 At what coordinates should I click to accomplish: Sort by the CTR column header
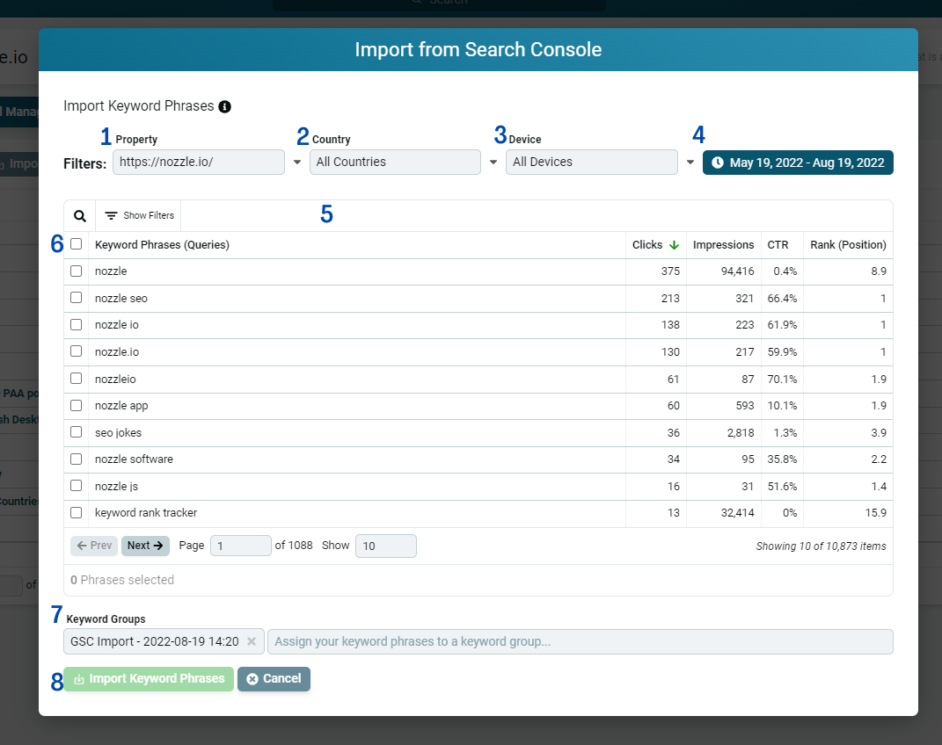[x=778, y=245]
